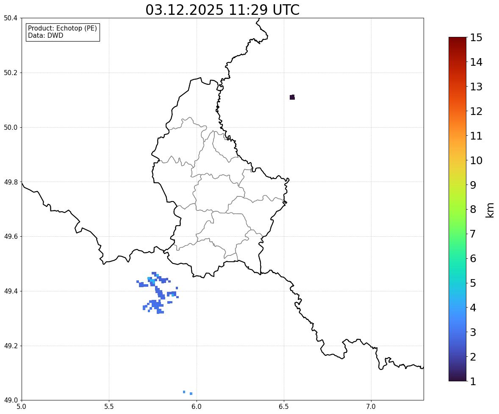Screen dimensions: 499x414
Task: Click the y-axis label '49.0'
Action: tap(11, 400)
